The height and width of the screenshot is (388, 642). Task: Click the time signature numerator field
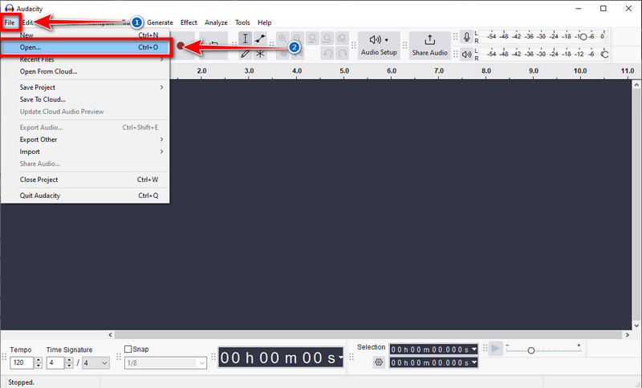pos(55,362)
